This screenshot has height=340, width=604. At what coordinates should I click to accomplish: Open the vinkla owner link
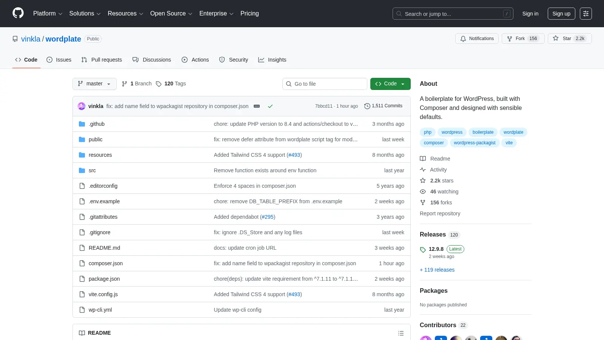coord(31,39)
